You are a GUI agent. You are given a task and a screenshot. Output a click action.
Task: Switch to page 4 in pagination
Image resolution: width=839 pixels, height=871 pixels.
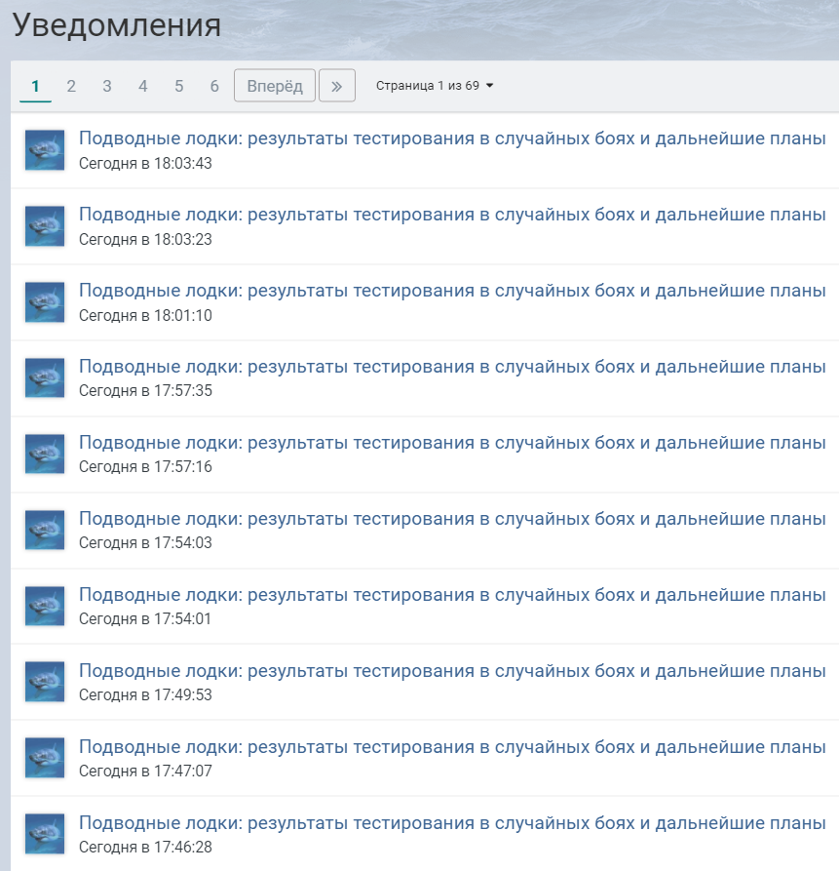coord(143,86)
